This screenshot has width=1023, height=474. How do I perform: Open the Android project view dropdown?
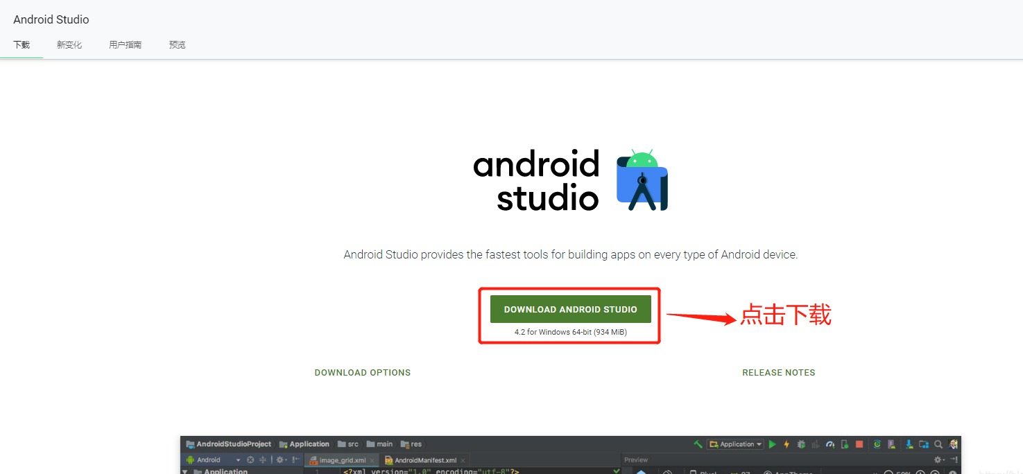pyautogui.click(x=214, y=460)
